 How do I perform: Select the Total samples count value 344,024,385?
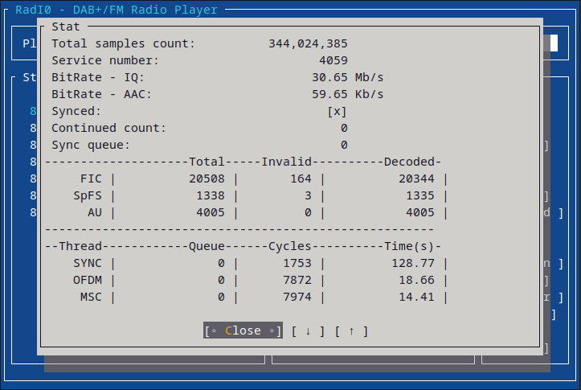(308, 43)
